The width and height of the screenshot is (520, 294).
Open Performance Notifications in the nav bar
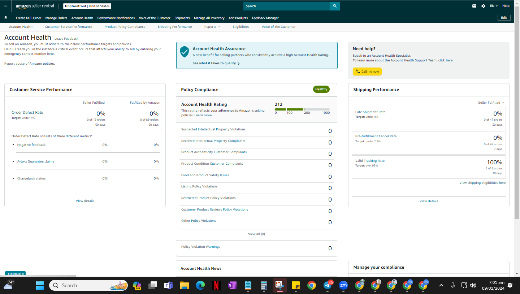[x=116, y=18]
